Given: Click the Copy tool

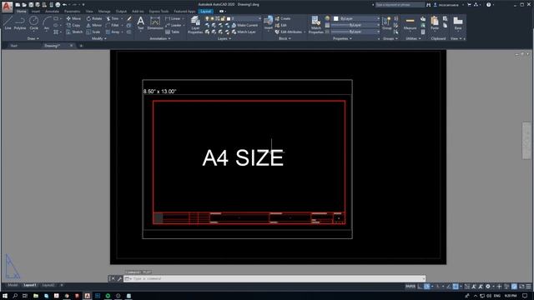Looking at the screenshot, I should click(73, 25).
